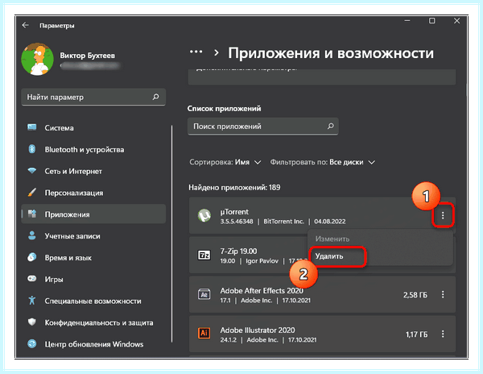Click the Специальные возможности accessibility icon
Screen dimensions: 483x374
[32, 301]
